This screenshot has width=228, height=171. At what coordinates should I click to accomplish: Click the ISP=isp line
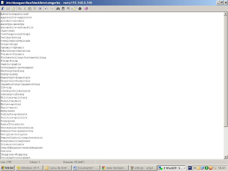(6, 88)
